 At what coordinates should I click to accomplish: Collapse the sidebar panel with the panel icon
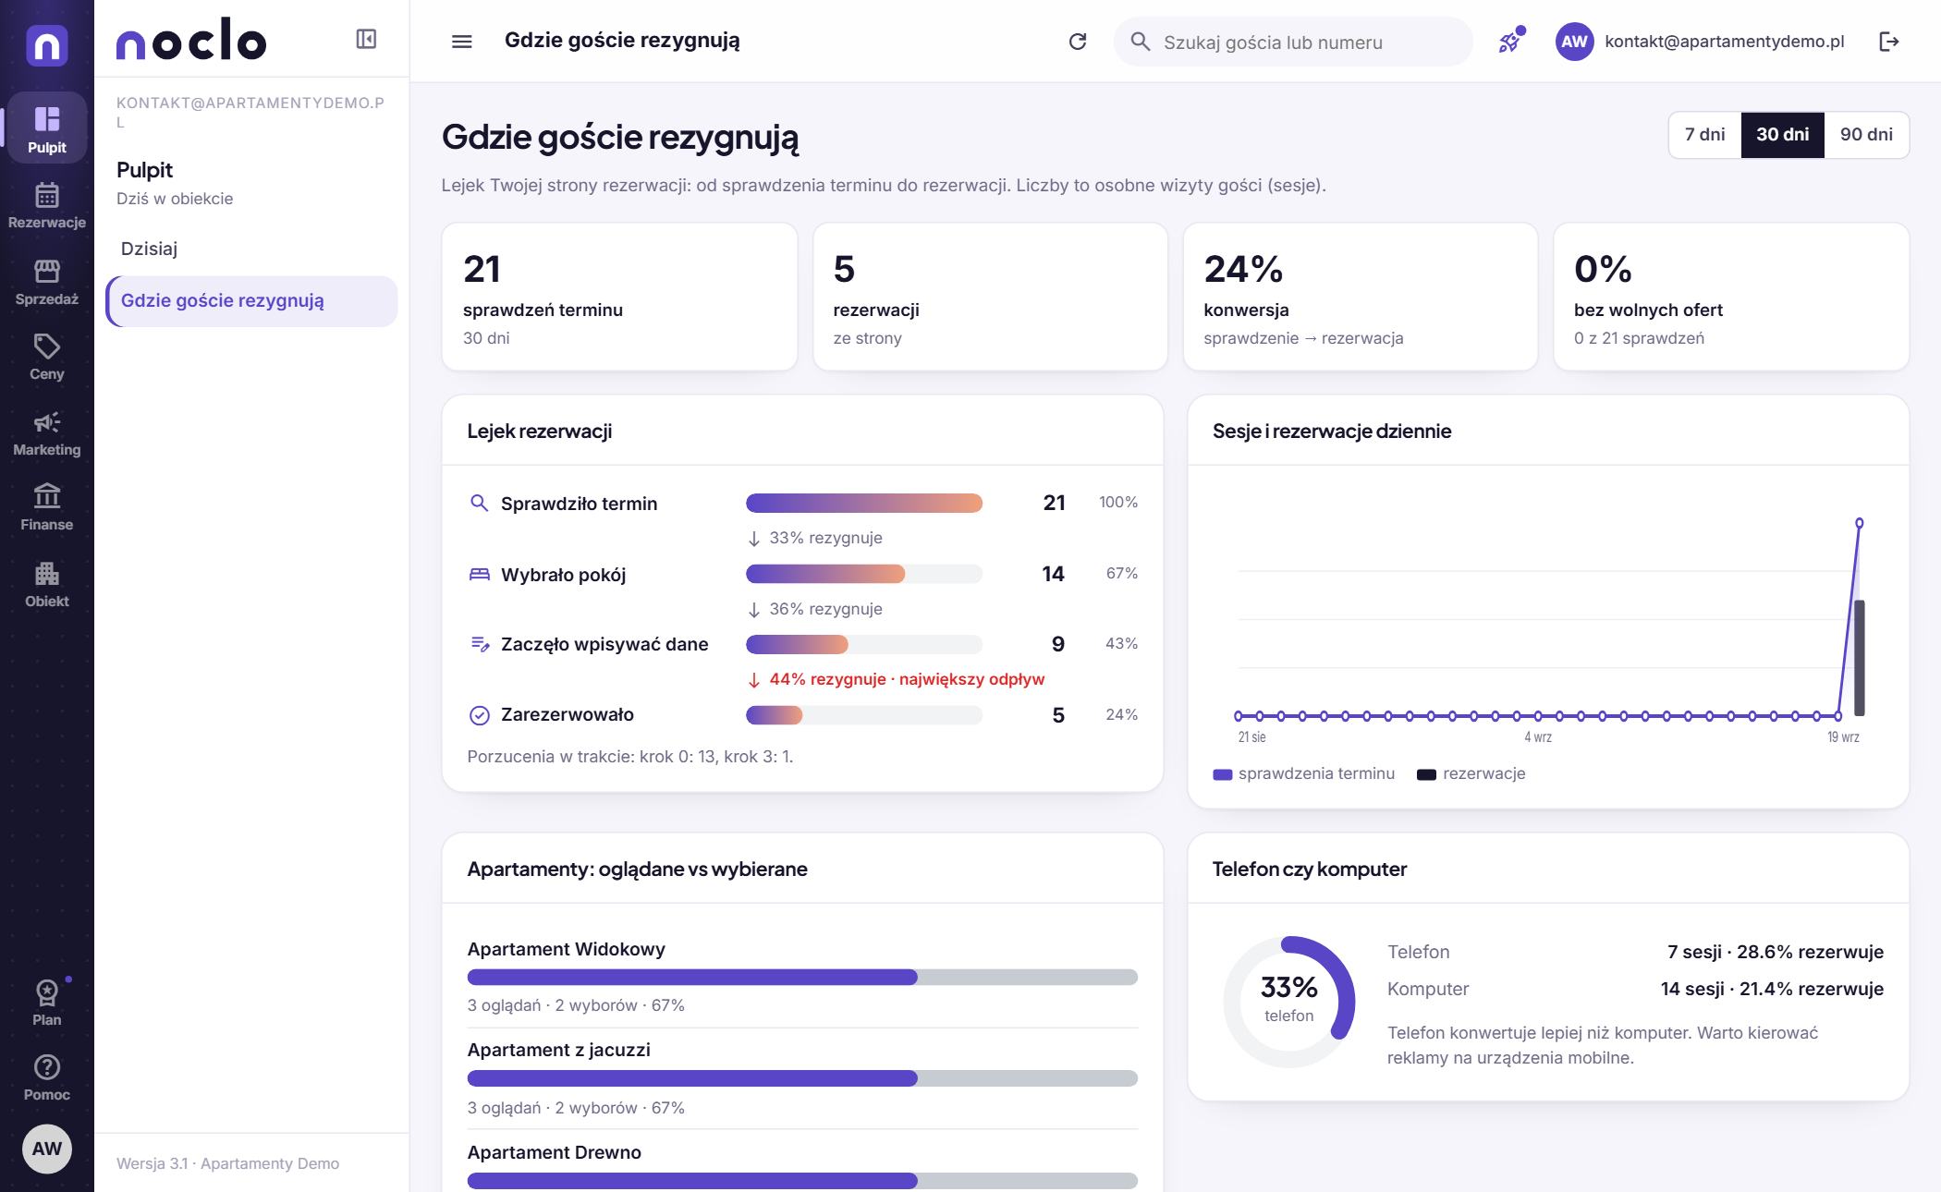click(366, 39)
